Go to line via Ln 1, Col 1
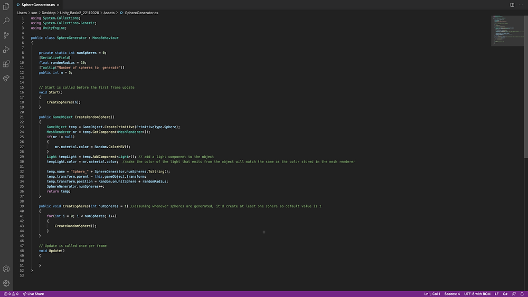The image size is (528, 297). tap(432, 294)
